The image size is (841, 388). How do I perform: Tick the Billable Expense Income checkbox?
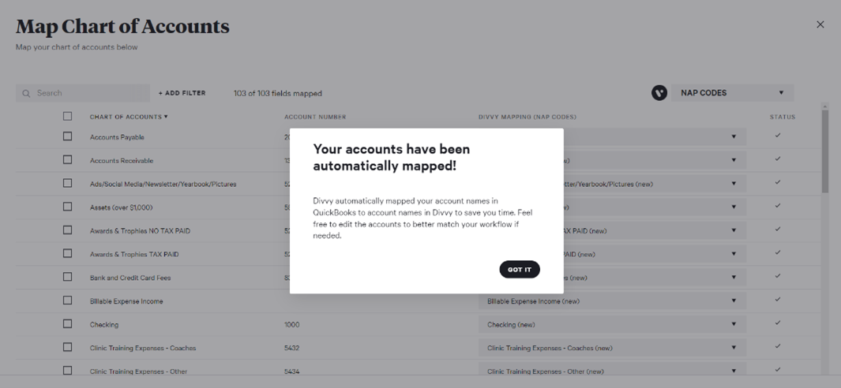point(68,300)
